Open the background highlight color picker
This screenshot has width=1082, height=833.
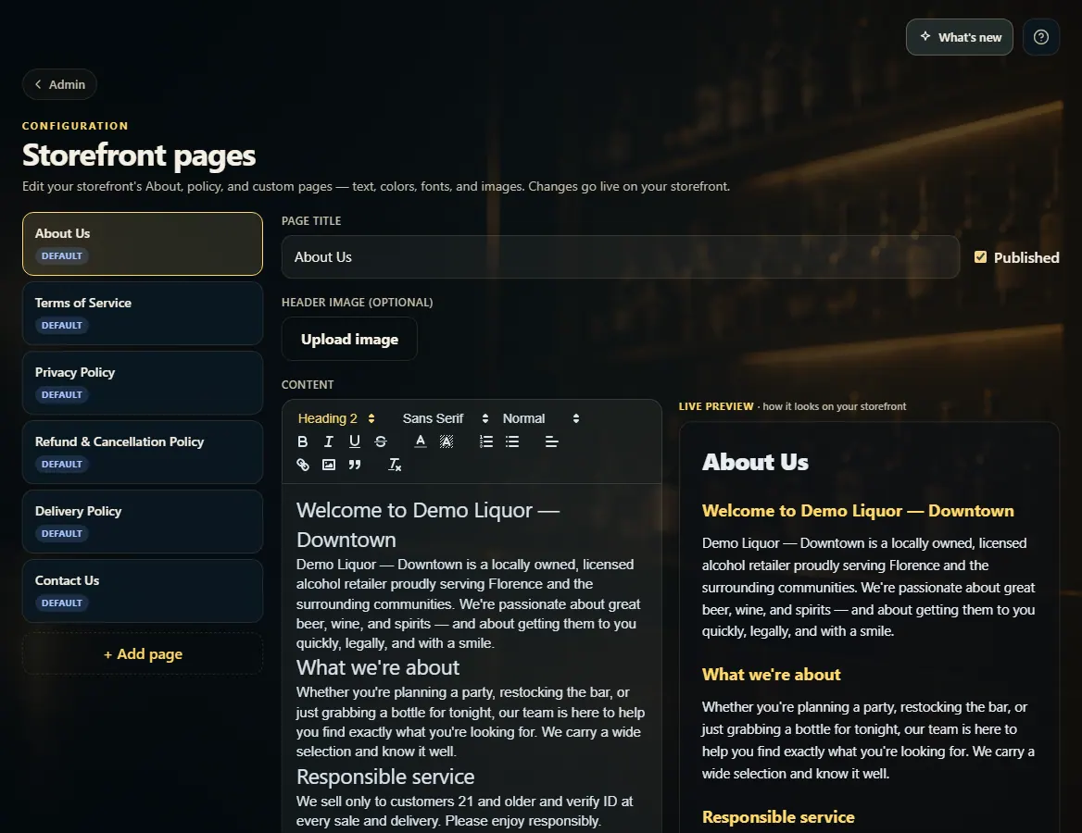click(447, 441)
